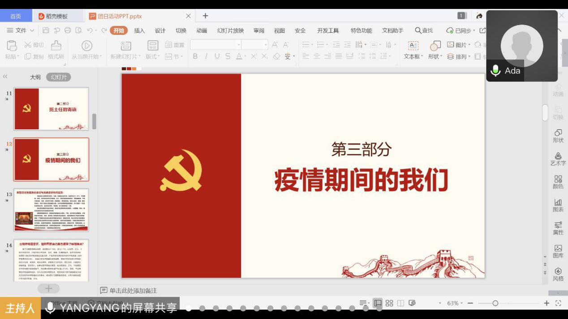Switch to the 大纲 outline view
The image size is (568, 319).
tap(35, 77)
